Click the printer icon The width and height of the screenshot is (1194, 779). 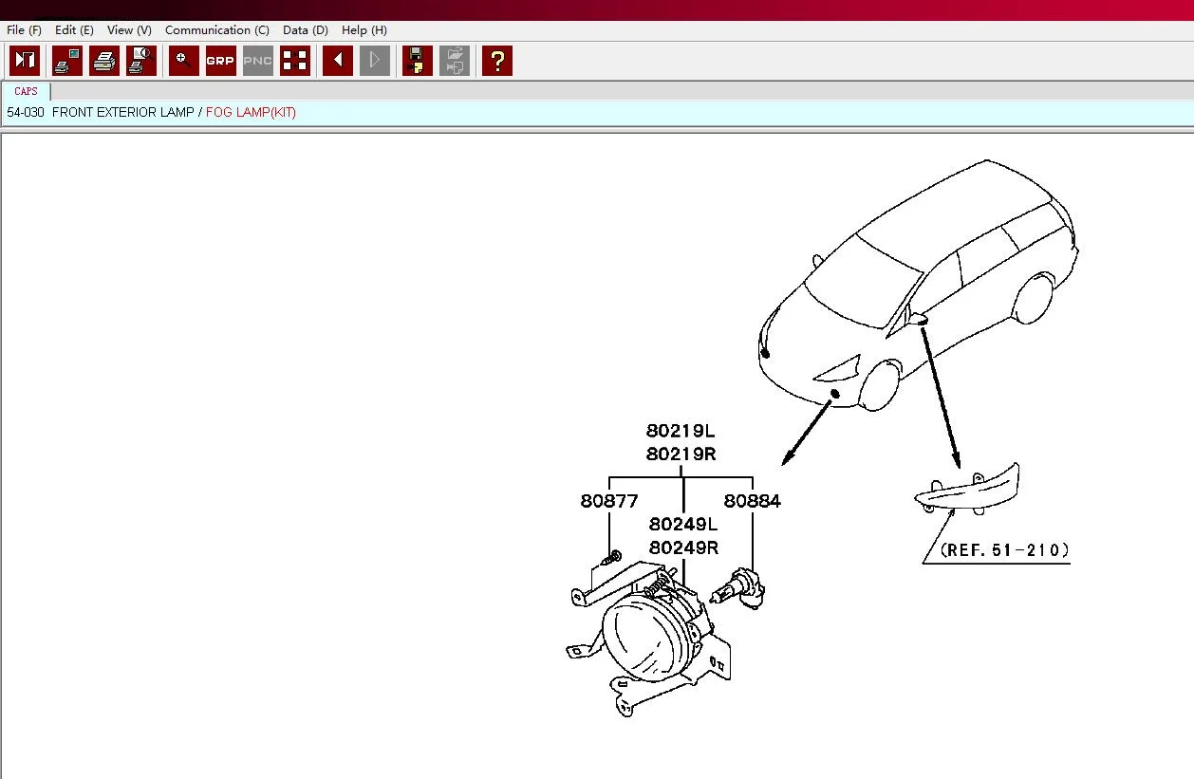coord(103,61)
